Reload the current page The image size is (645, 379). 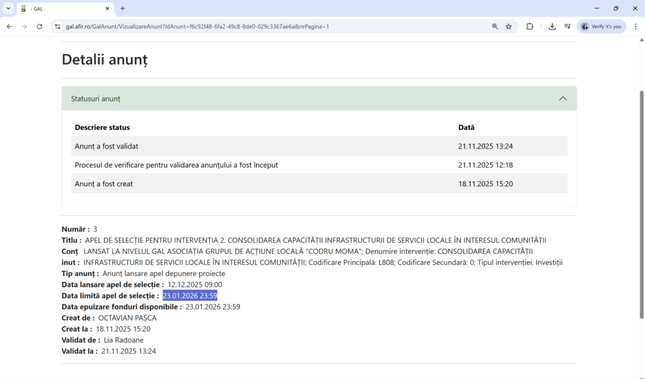pyautogui.click(x=40, y=26)
